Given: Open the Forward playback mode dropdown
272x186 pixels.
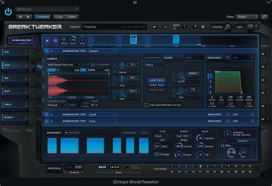Looking at the screenshot, I should point(57,105).
